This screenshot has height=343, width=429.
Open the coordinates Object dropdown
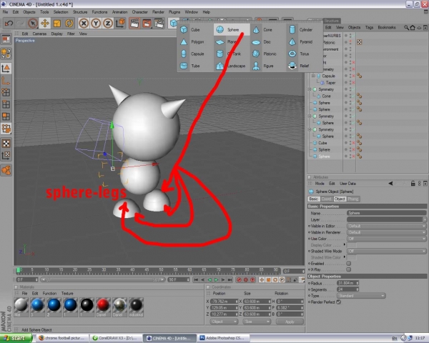click(224, 322)
